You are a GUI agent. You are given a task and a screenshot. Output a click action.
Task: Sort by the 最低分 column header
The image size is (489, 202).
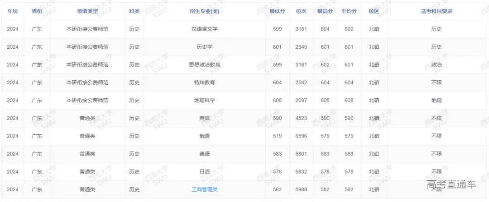click(x=277, y=11)
